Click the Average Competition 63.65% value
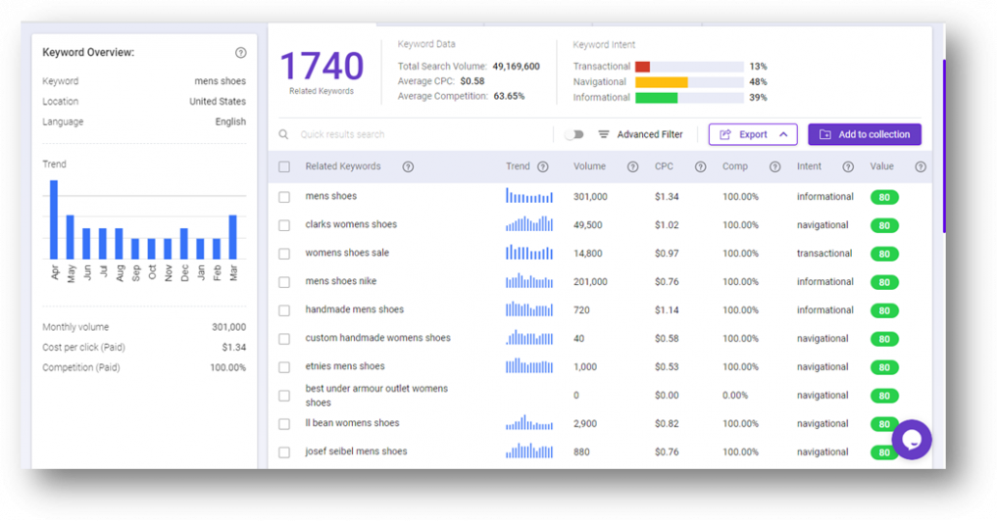Viewport: 997px width, 521px height. (x=510, y=97)
